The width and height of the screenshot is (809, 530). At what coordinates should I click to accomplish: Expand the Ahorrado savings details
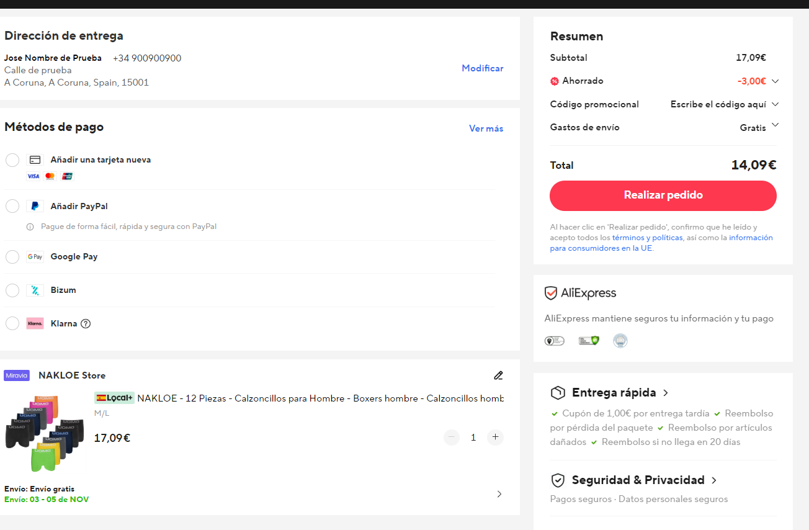[775, 81]
